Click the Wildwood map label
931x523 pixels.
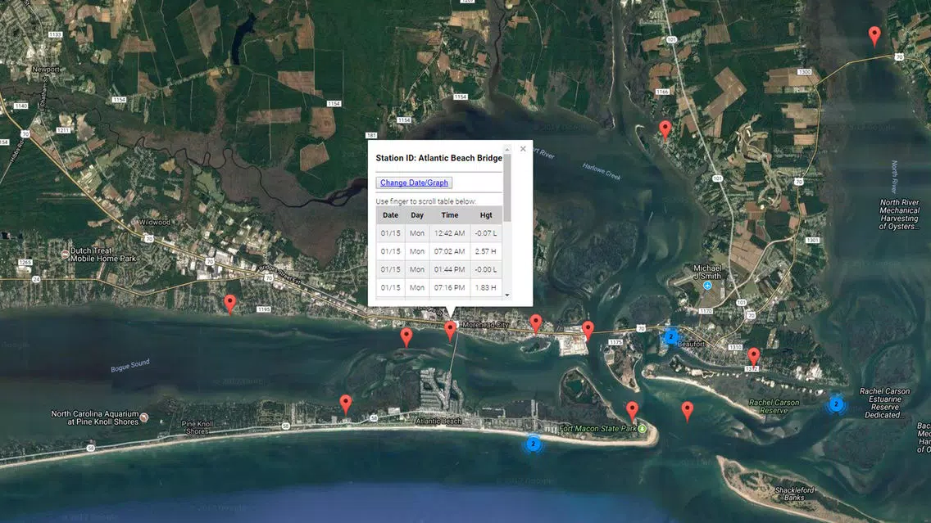154,223
